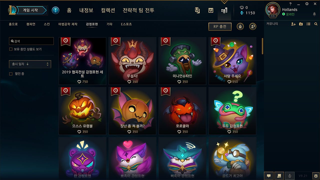Click the RP 충전 button
Viewport: 320px width, 180px height.
[220, 26]
